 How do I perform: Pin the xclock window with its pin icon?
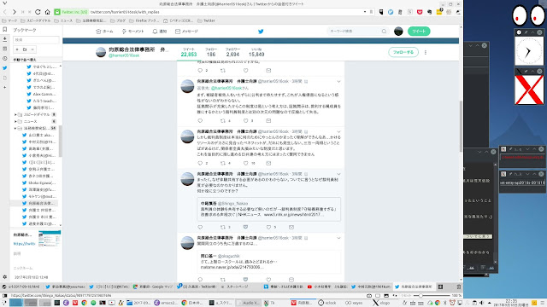click(526, 32)
